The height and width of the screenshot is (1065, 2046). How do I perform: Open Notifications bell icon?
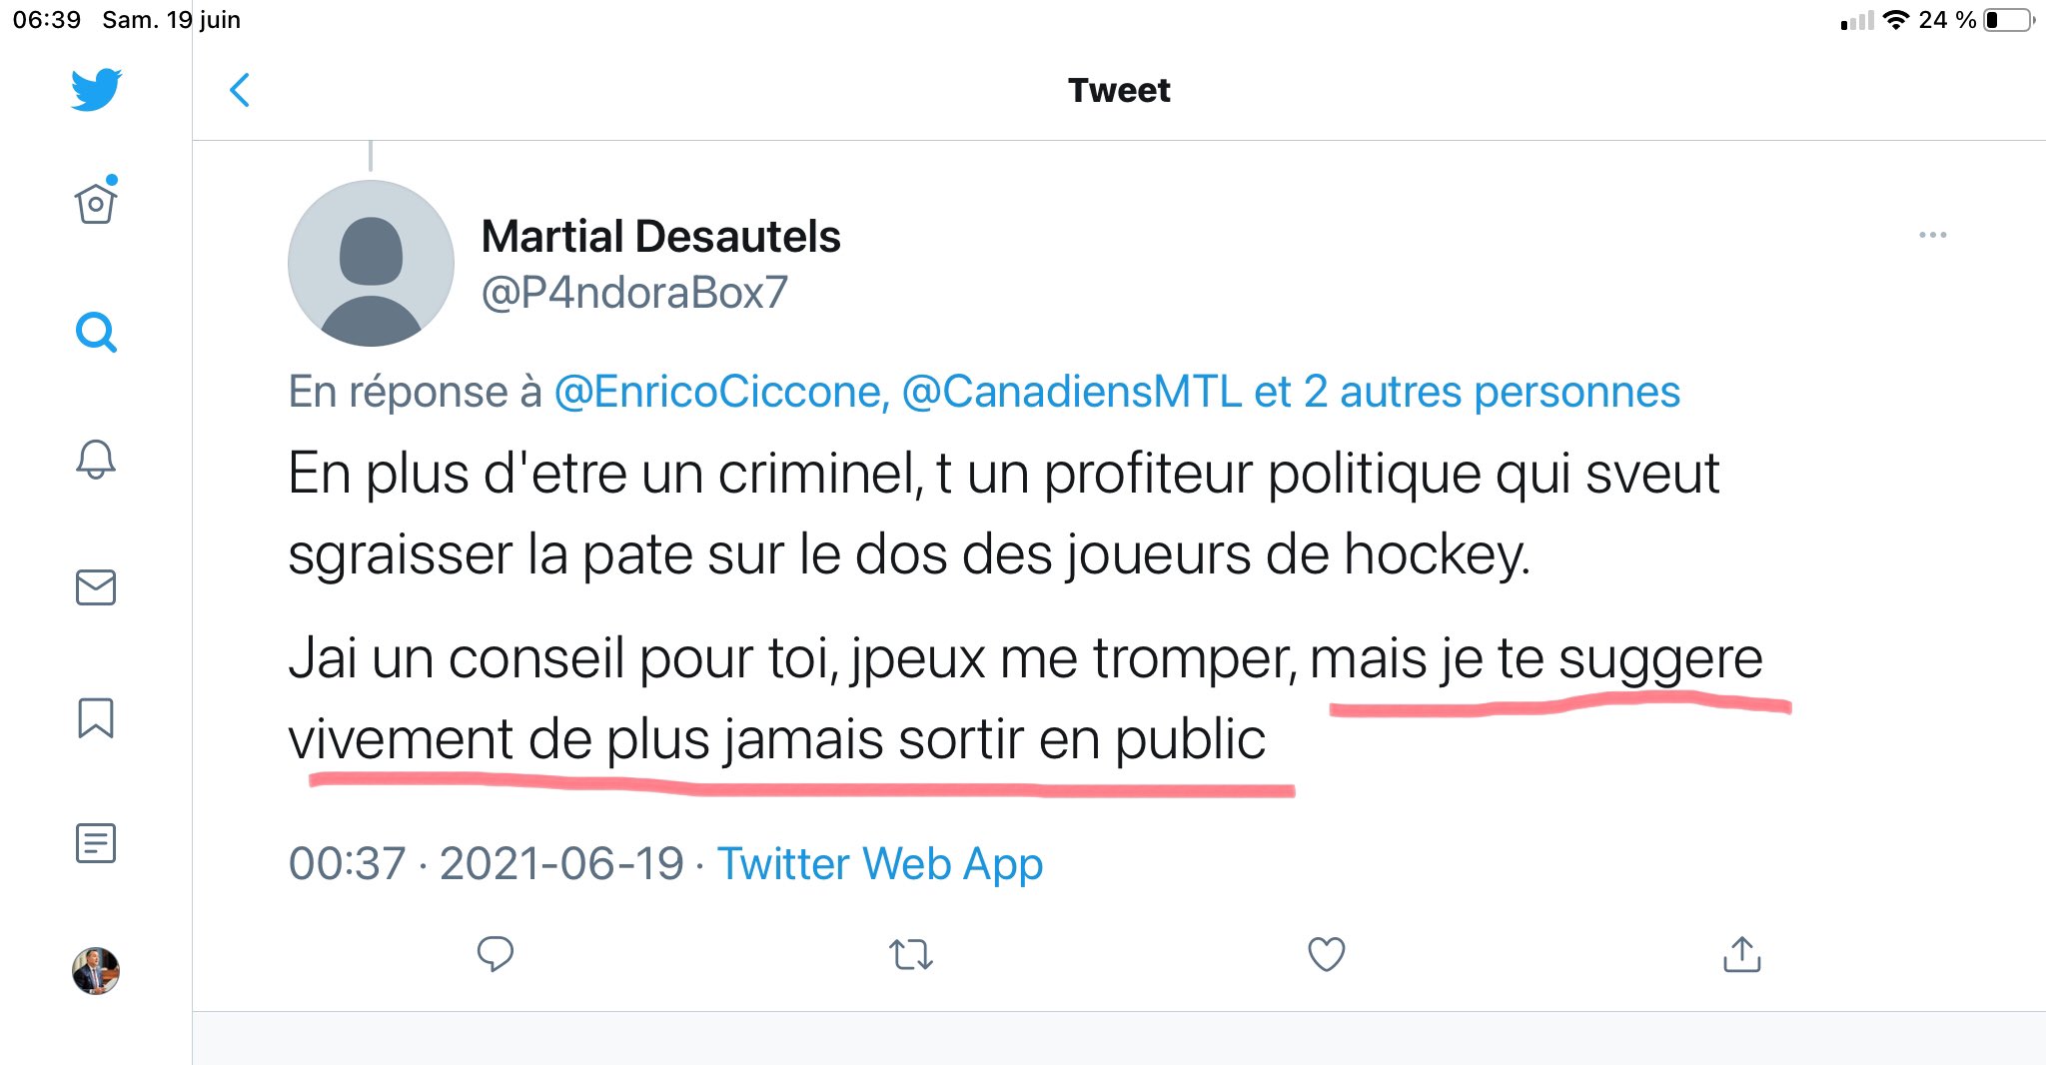point(96,460)
